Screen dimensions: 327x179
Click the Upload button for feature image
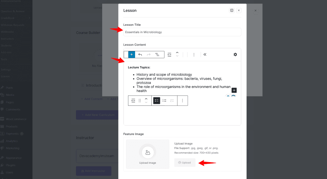click(185, 162)
